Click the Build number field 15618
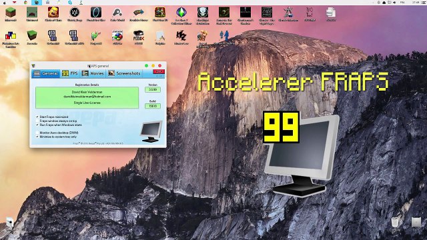 click(153, 106)
